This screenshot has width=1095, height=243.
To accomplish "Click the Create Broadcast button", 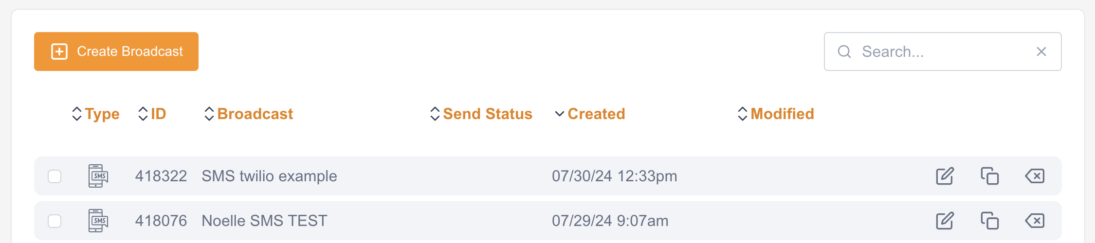I will tap(116, 52).
